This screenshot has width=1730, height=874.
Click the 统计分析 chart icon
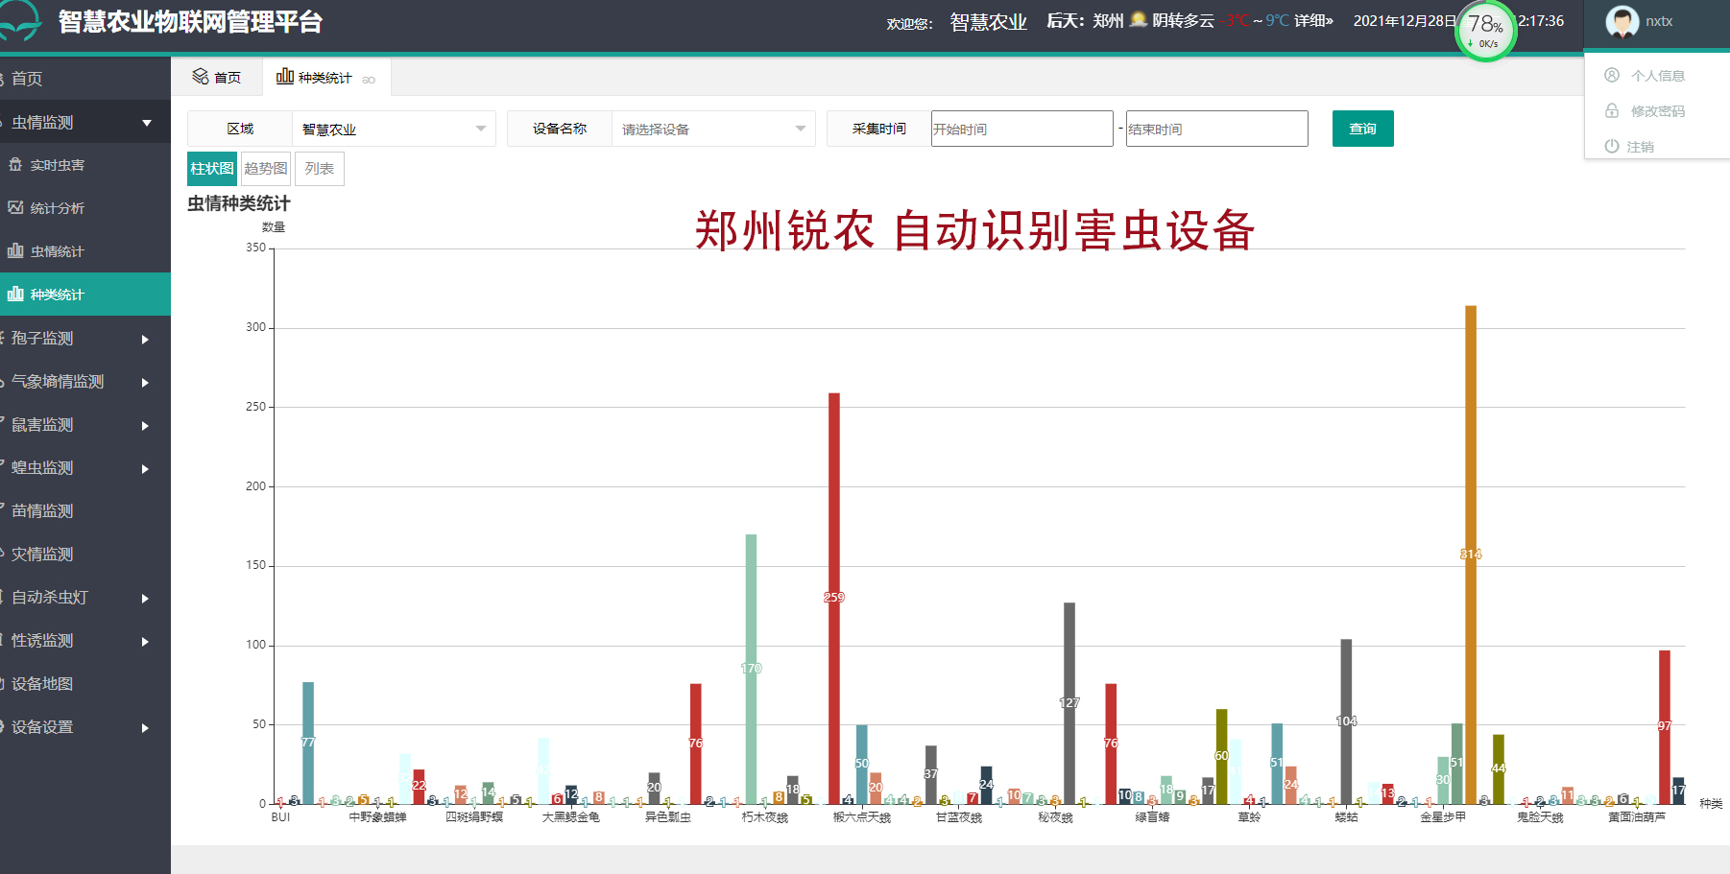[15, 208]
